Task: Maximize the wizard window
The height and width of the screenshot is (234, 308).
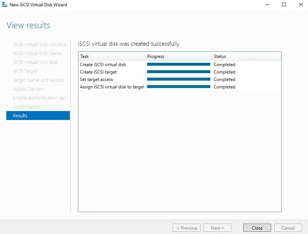Action: tap(284, 4)
